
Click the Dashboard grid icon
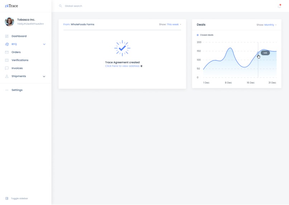tap(7, 36)
